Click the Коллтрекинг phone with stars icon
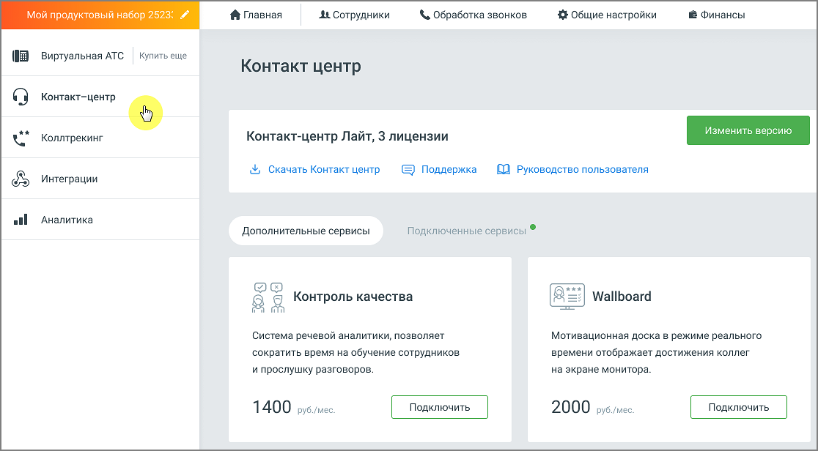818x451 pixels. 21,138
